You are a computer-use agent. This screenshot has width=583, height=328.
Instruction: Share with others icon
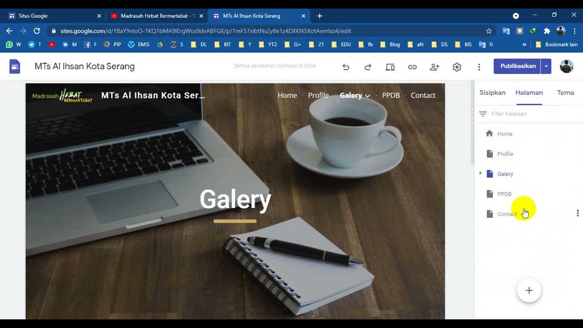[x=435, y=67]
